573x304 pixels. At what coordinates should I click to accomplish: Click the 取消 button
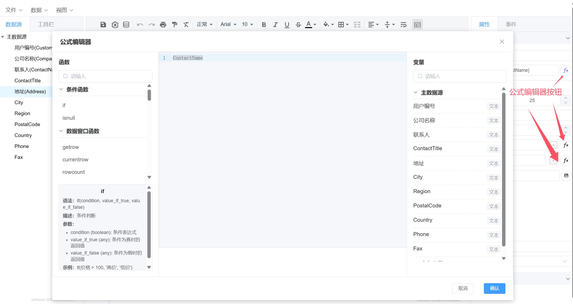(x=463, y=288)
